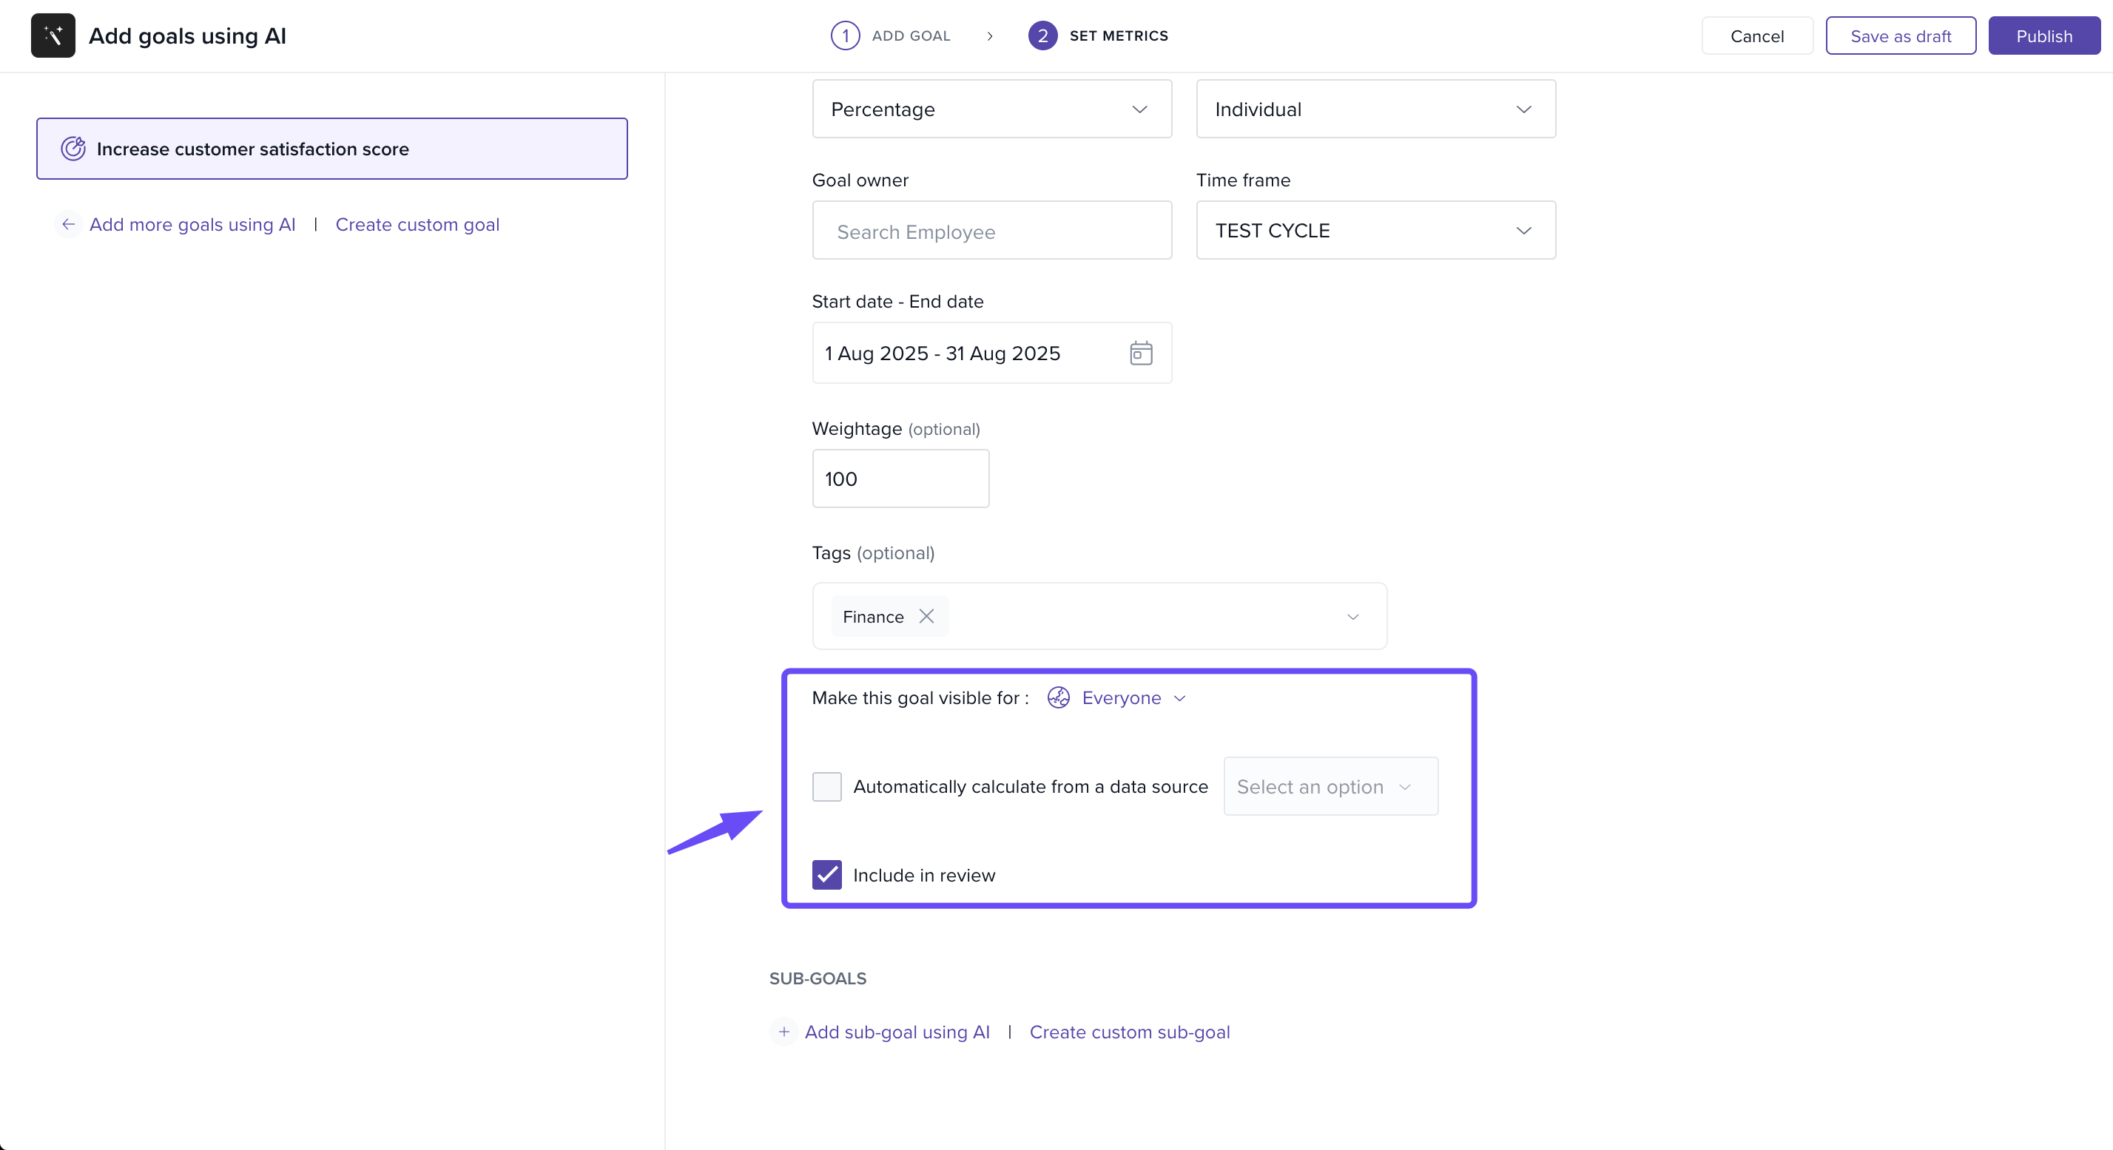
Task: Uncheck the Include in review checkbox
Action: [x=826, y=876]
